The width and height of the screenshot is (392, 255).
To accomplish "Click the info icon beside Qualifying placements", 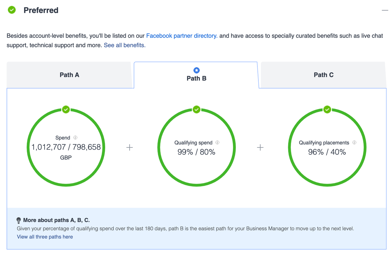I will coord(354,143).
